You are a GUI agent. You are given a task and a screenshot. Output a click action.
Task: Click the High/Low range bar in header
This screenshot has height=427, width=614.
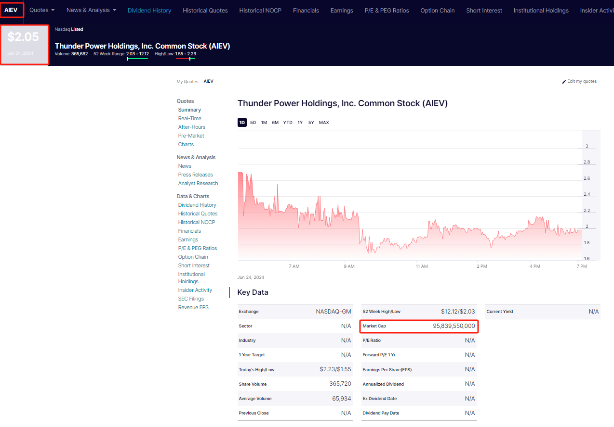[x=186, y=59]
